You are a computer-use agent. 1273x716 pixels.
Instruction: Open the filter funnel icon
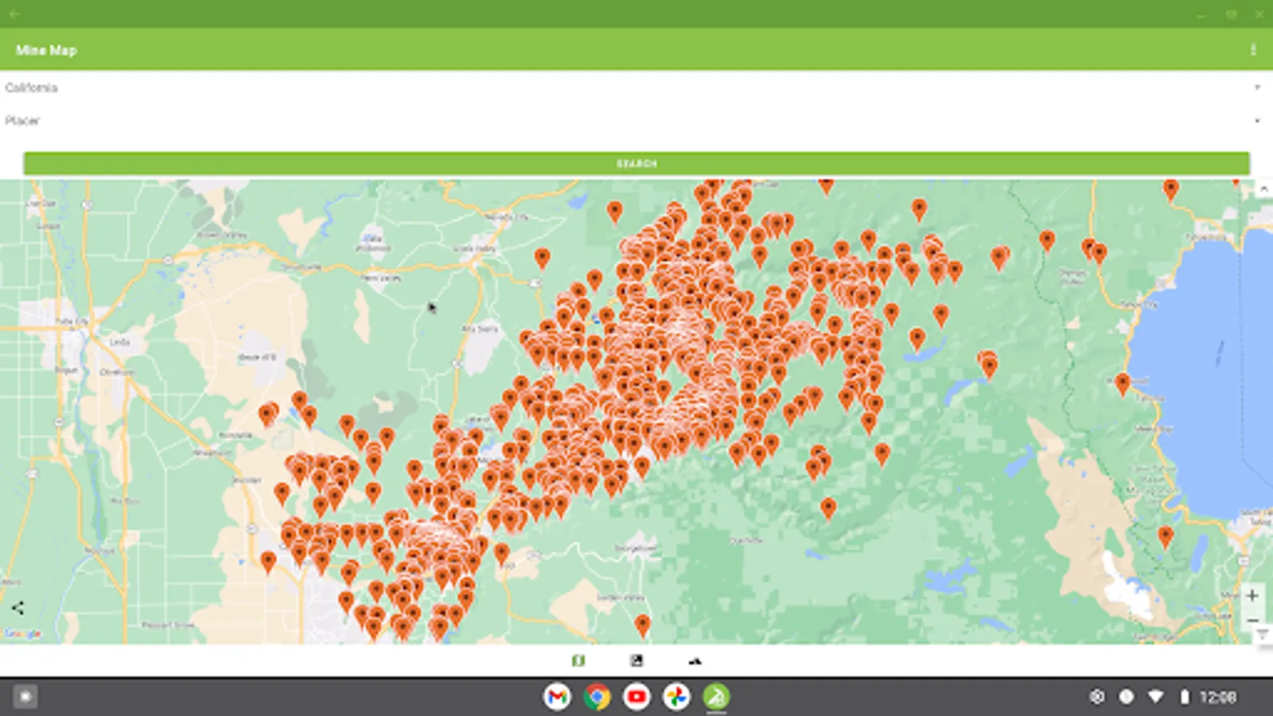1263,635
